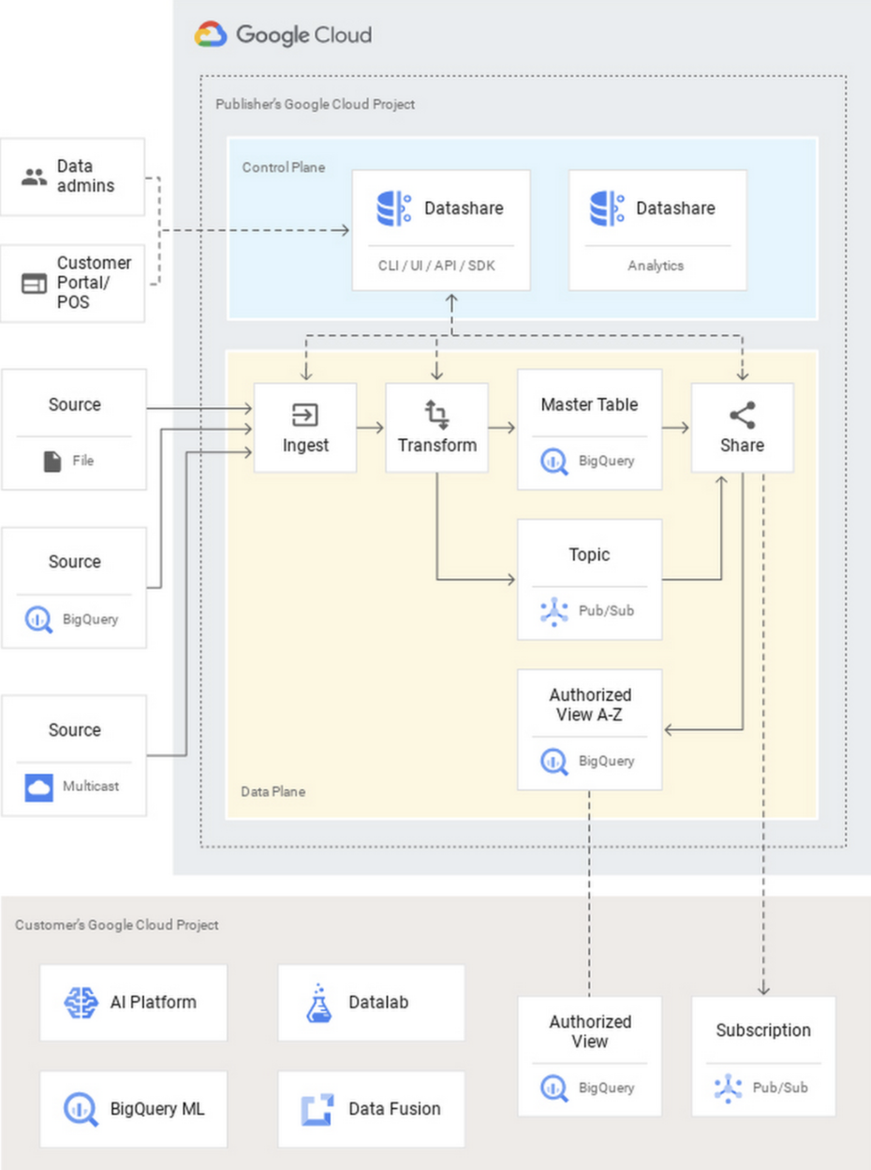Click the AI Platform brain icon

(81, 1002)
